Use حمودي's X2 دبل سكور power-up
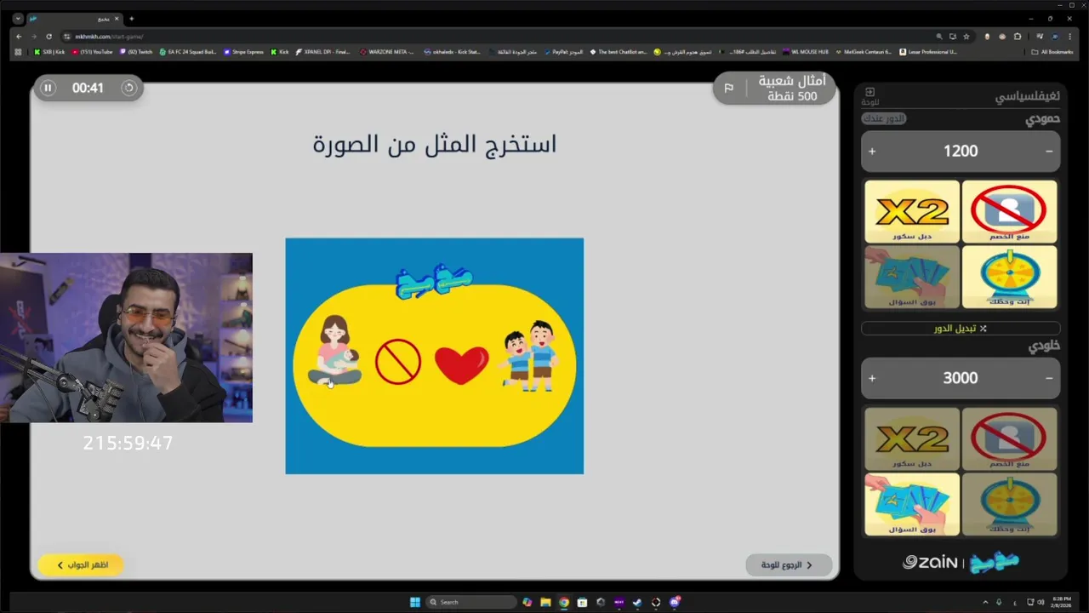Screen dimensions: 1089x613 [x=912, y=211]
